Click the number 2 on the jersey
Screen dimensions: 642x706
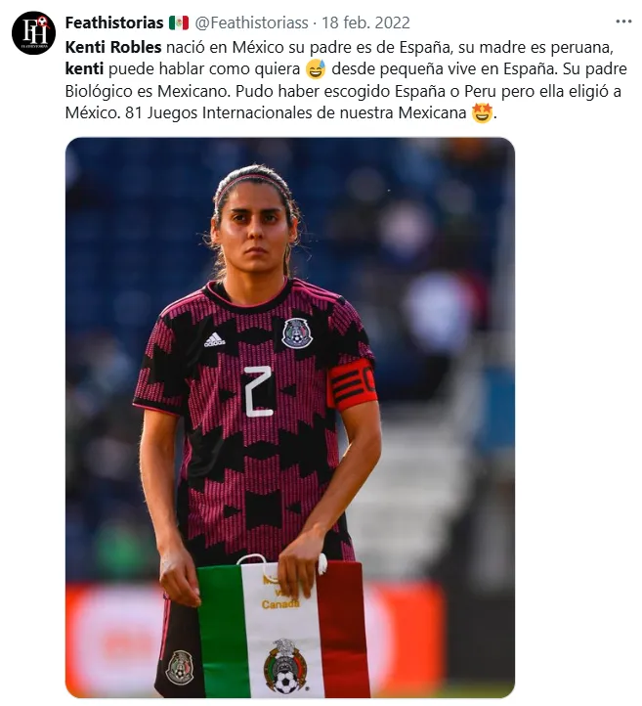pos(258,391)
